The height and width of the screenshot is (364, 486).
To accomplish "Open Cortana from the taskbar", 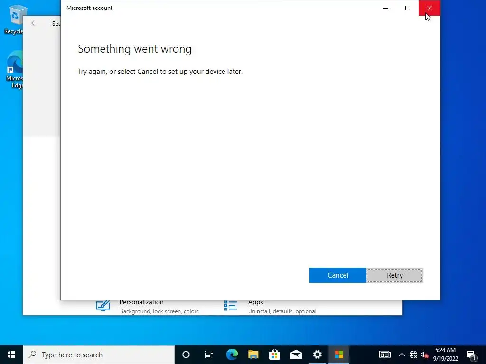I will pyautogui.click(x=186, y=355).
